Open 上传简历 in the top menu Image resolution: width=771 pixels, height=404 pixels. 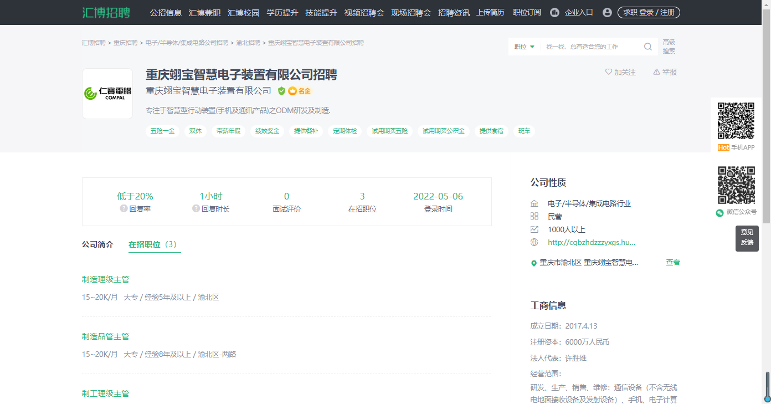[x=490, y=12]
